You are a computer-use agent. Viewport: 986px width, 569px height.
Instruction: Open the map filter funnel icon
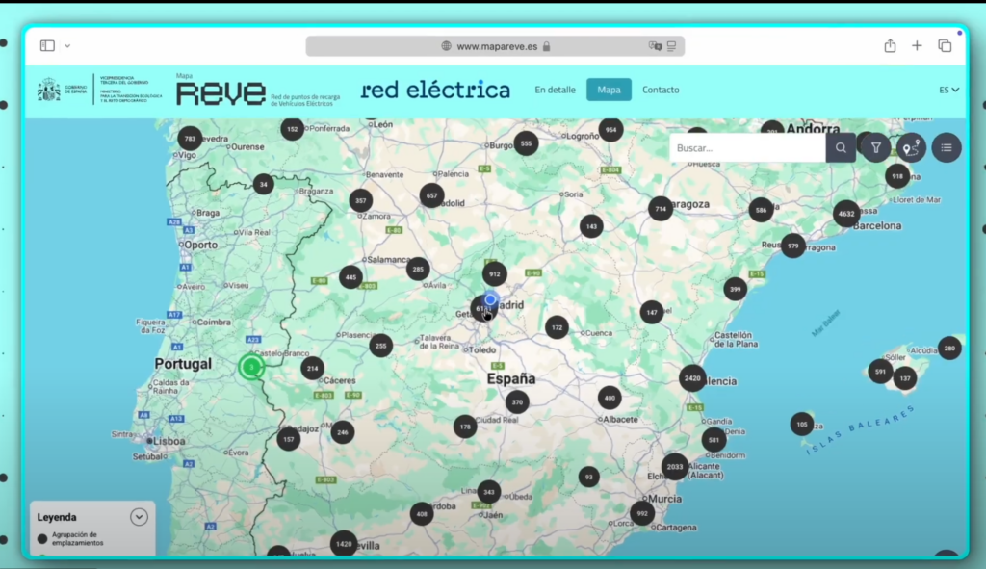click(x=876, y=147)
